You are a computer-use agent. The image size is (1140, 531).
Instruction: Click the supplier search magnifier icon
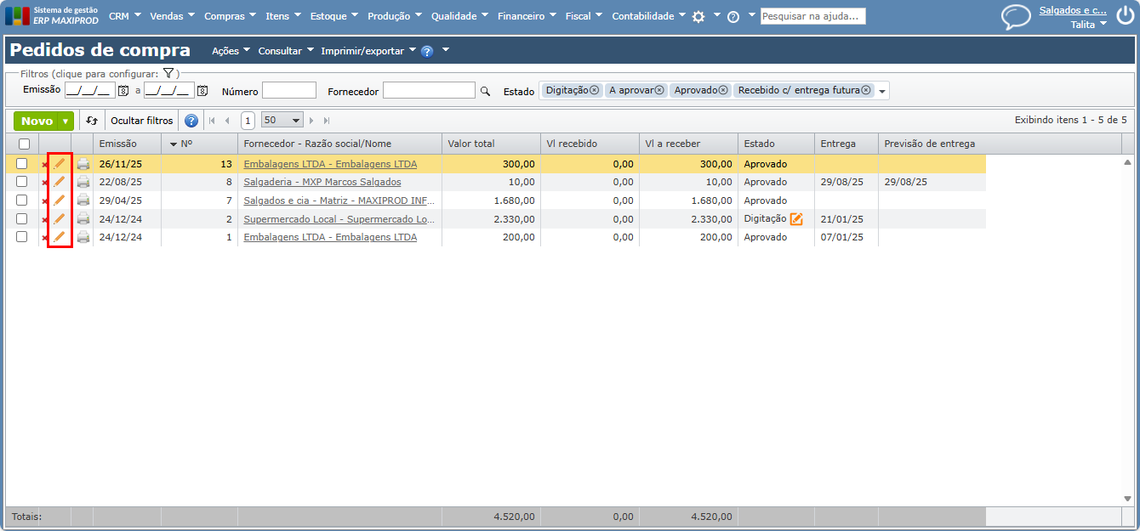tap(486, 91)
